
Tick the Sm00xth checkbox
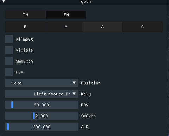pyautogui.click(x=9, y=61)
